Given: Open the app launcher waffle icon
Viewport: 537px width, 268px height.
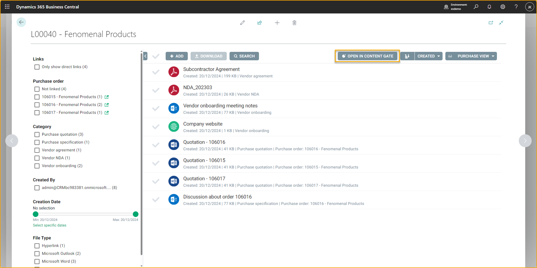Looking at the screenshot, I should pos(7,7).
